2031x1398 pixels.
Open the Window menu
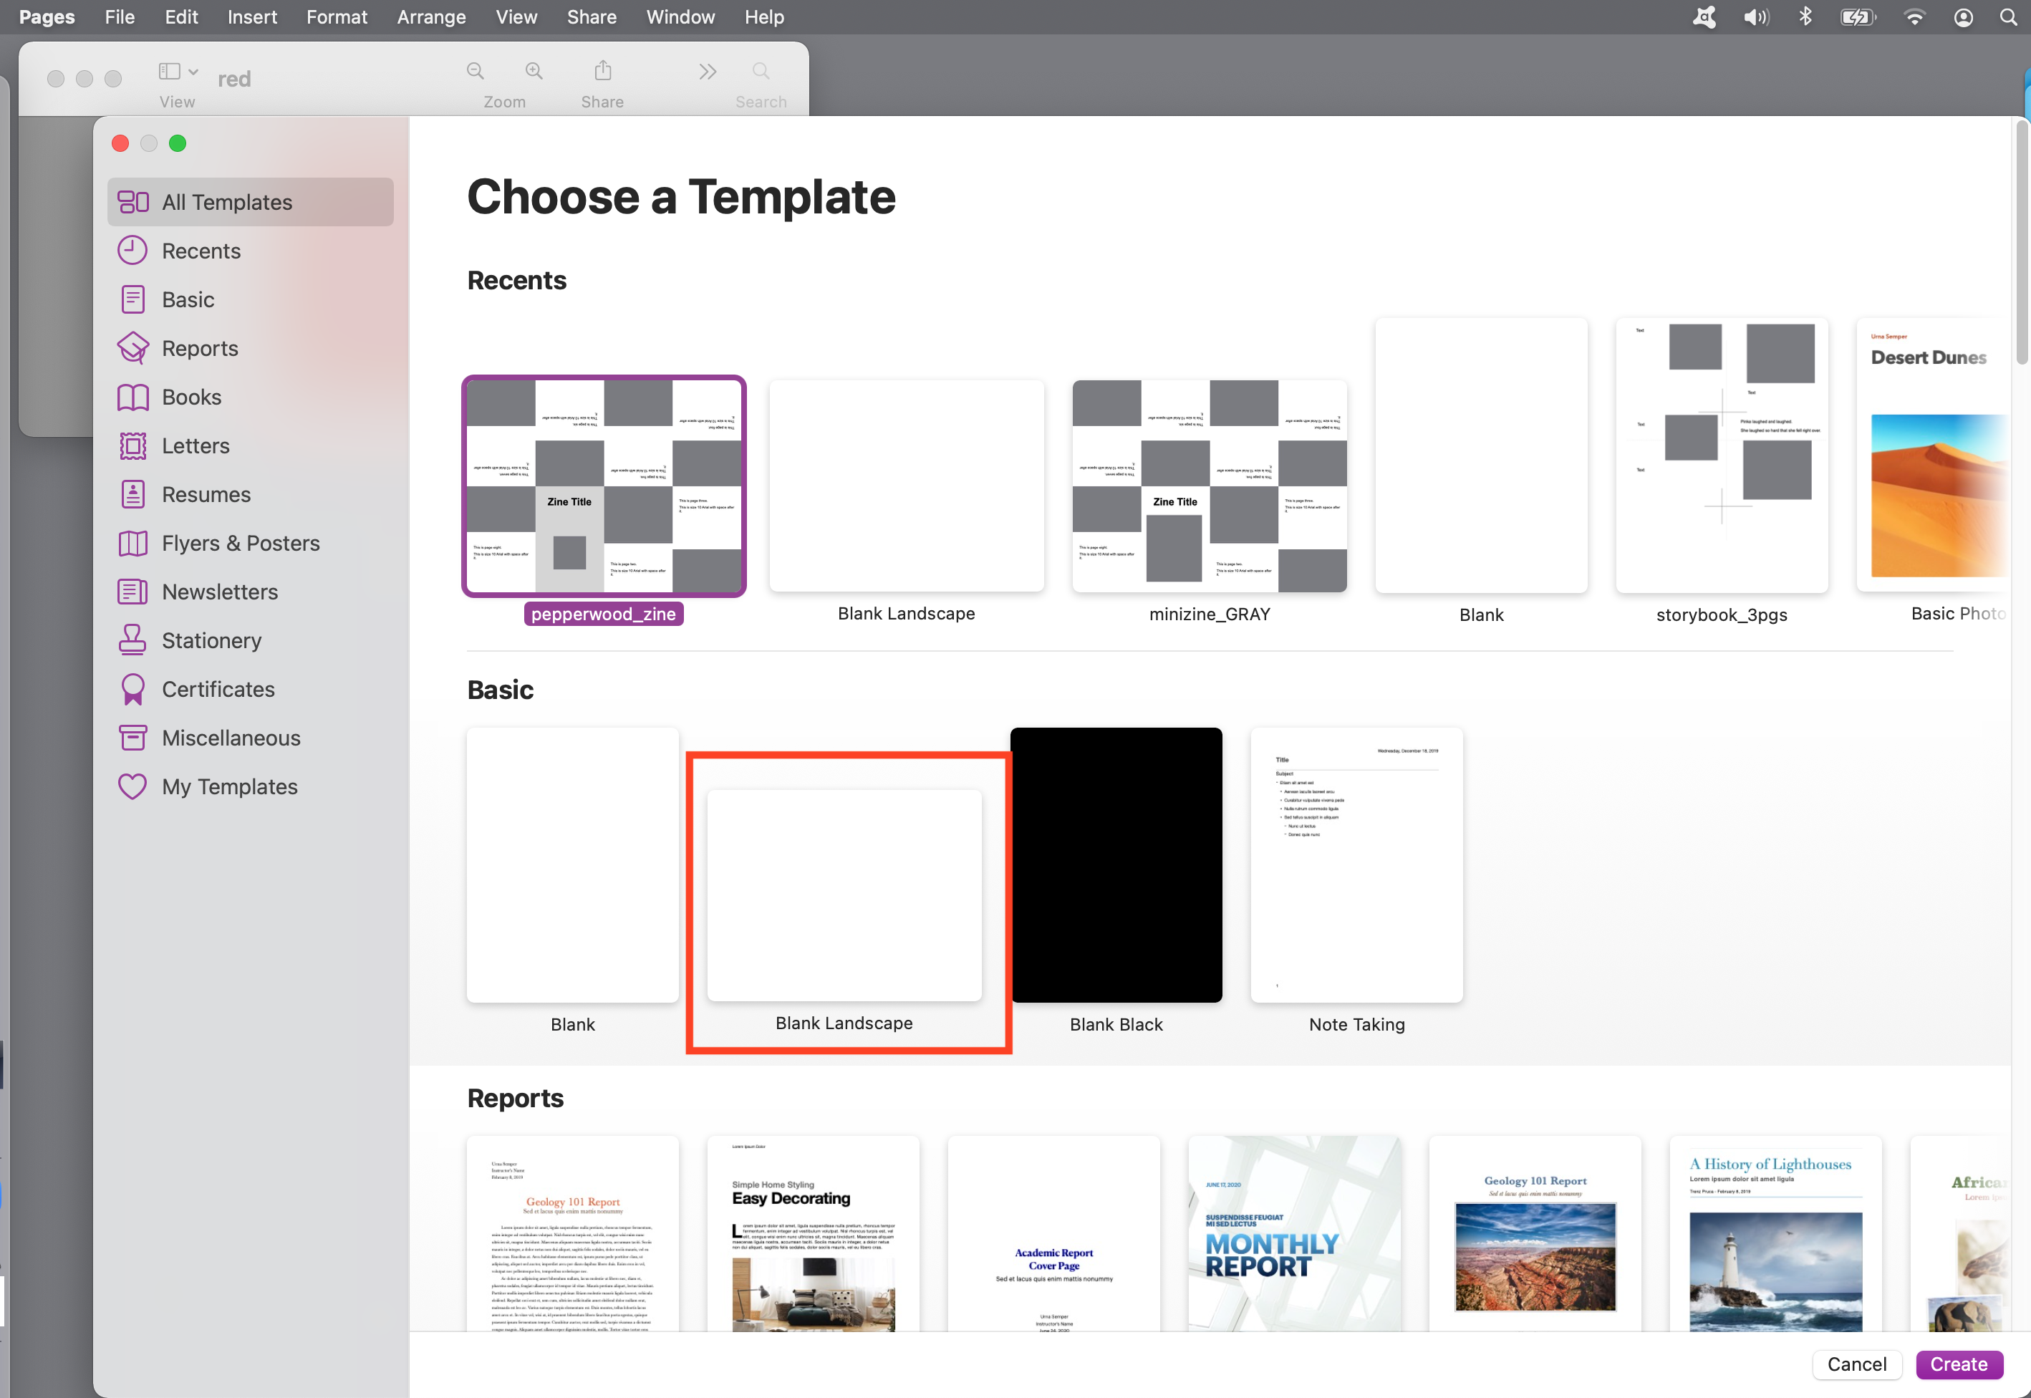[x=680, y=16]
